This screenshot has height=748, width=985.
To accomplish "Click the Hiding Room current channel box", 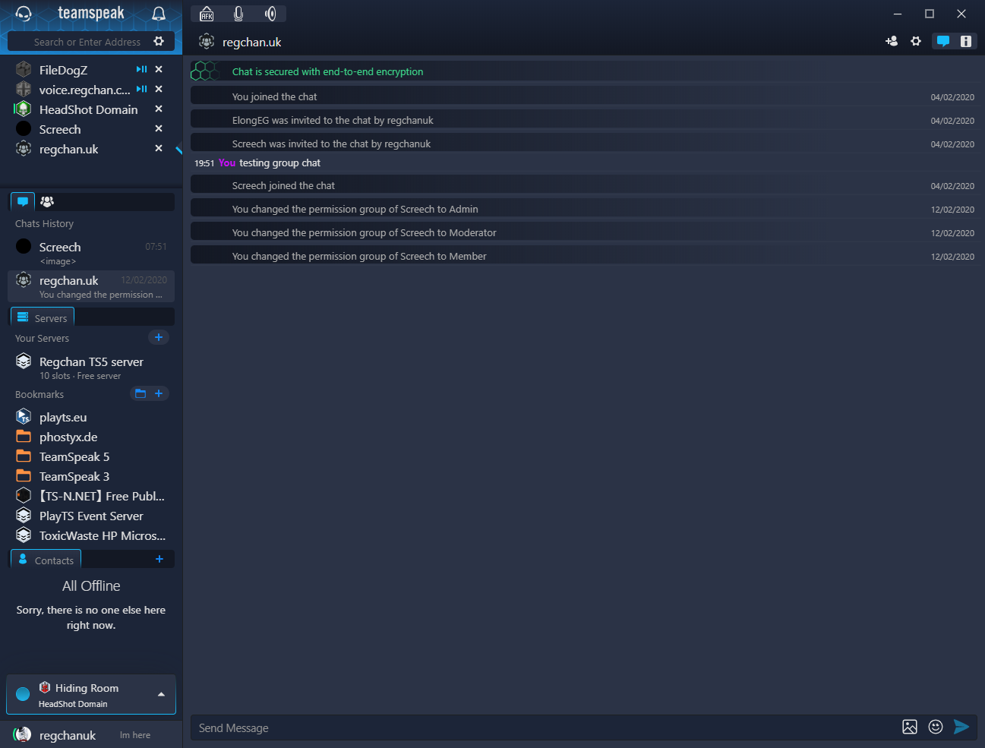I will pyautogui.click(x=91, y=695).
